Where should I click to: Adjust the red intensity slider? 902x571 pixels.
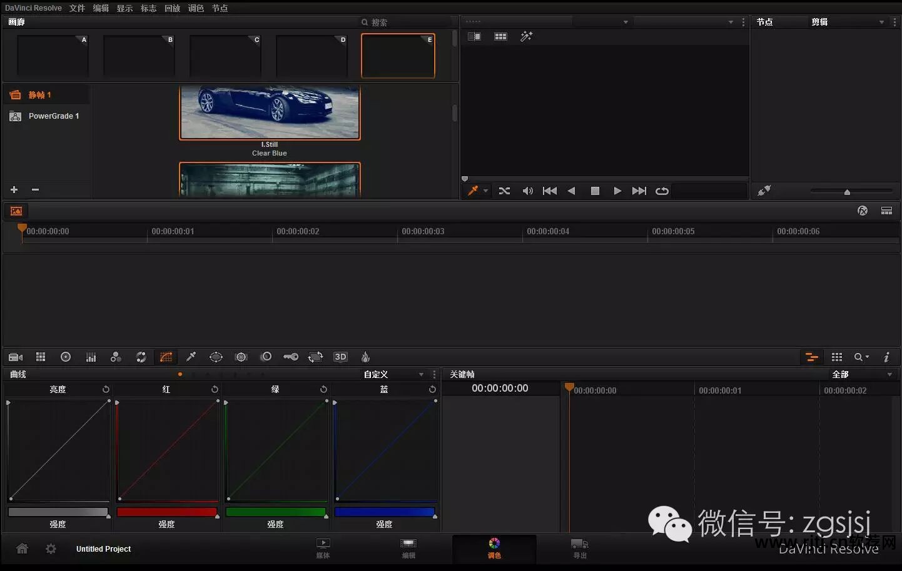pos(166,512)
